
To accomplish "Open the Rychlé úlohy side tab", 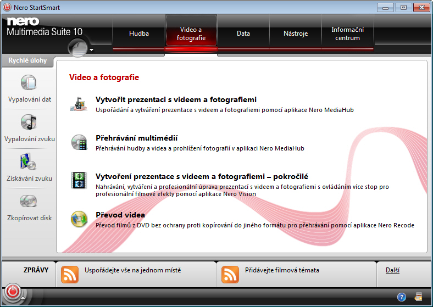I will coord(27,60).
